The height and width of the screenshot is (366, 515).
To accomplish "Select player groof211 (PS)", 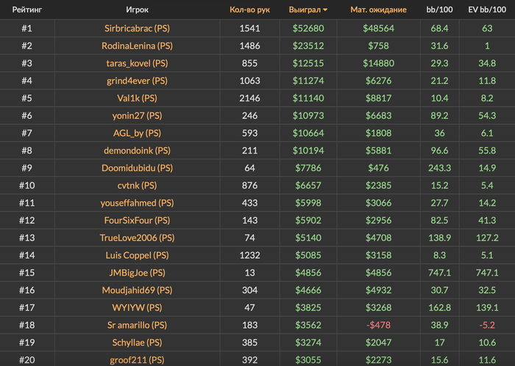I will click(x=137, y=359).
